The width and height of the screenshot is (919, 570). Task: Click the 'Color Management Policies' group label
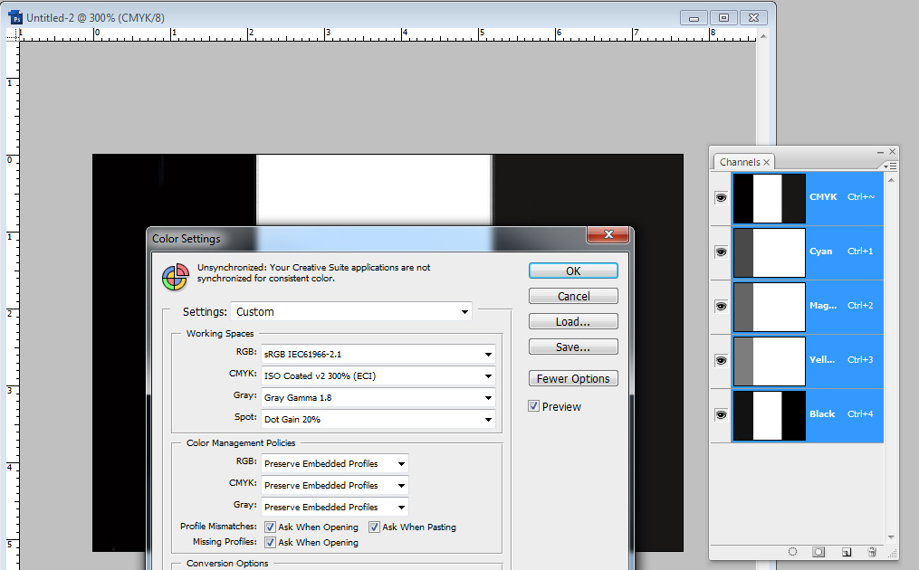click(x=241, y=442)
